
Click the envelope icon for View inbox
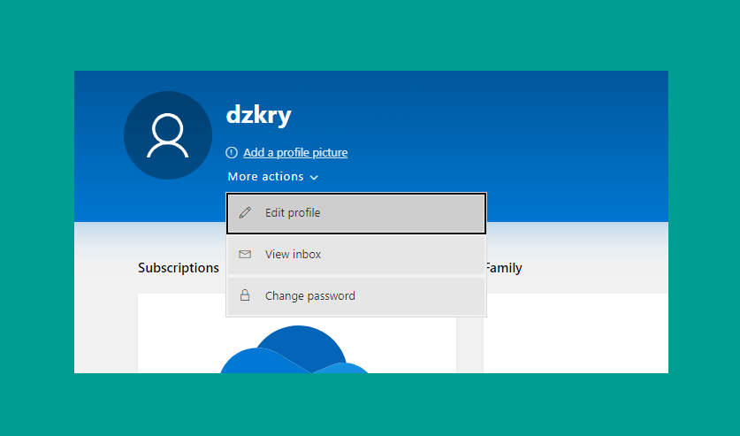point(245,255)
